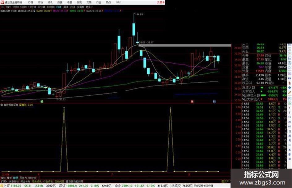Click the gray 39.61 - 39.17 gap zone bar
292x188 pixels.
(x=185, y=45)
